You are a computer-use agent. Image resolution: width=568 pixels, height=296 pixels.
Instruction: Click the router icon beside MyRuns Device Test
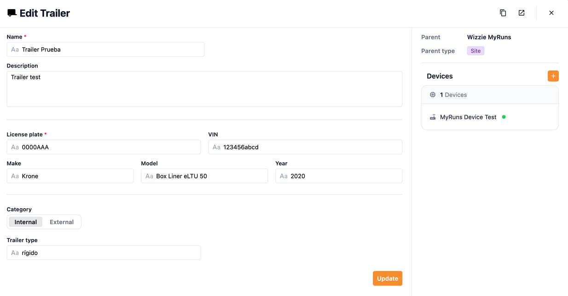coord(433,117)
